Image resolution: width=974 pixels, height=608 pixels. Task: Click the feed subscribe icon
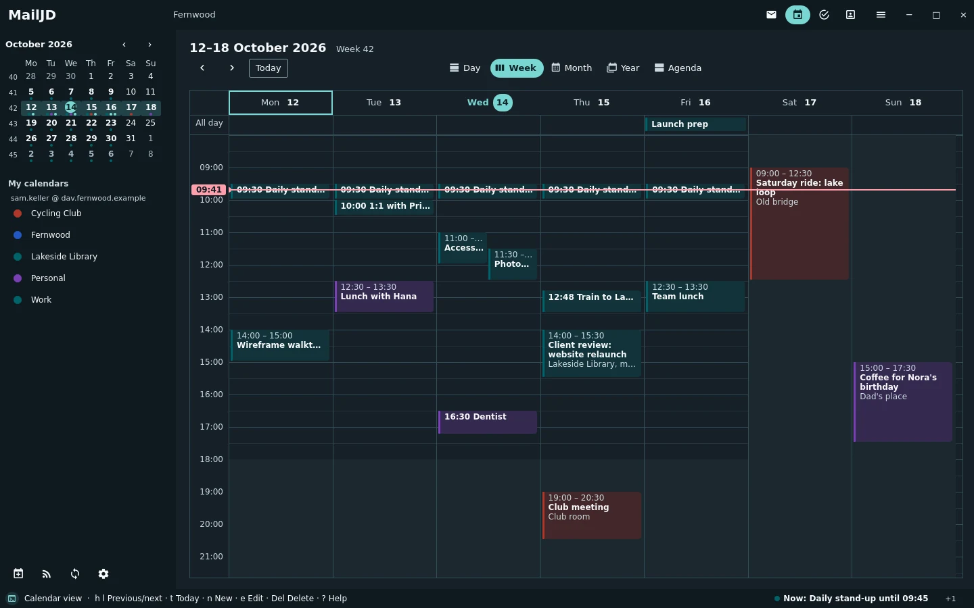coord(47,574)
